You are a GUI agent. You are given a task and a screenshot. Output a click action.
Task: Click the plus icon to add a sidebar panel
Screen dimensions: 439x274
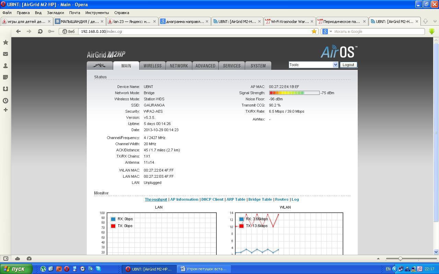(5, 110)
